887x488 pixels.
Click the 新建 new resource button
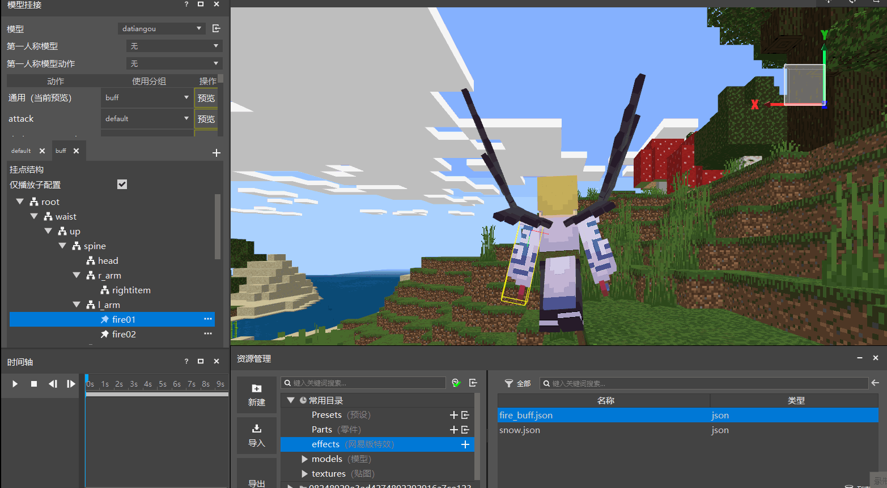[257, 395]
